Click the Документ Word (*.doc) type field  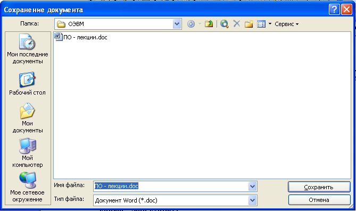pos(171,200)
